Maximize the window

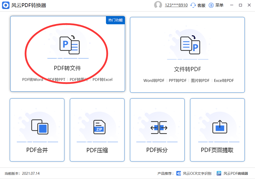pyautogui.click(x=240, y=5)
